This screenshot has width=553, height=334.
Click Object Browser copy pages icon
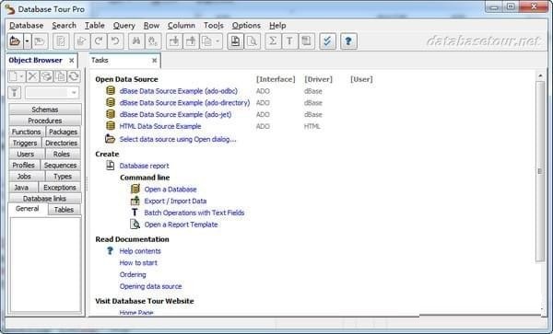[60, 76]
